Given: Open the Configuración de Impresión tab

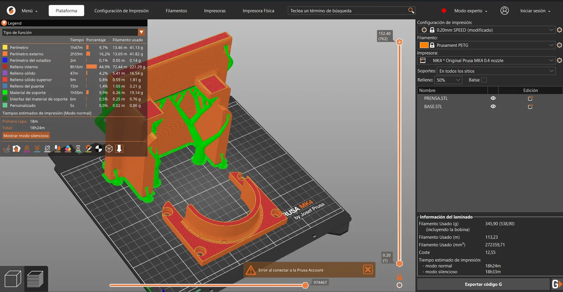Looking at the screenshot, I should point(121,11).
